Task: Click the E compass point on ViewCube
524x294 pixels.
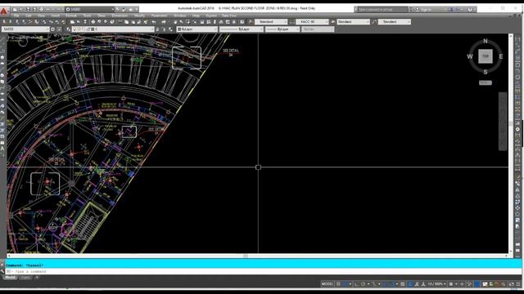Action: click(501, 56)
